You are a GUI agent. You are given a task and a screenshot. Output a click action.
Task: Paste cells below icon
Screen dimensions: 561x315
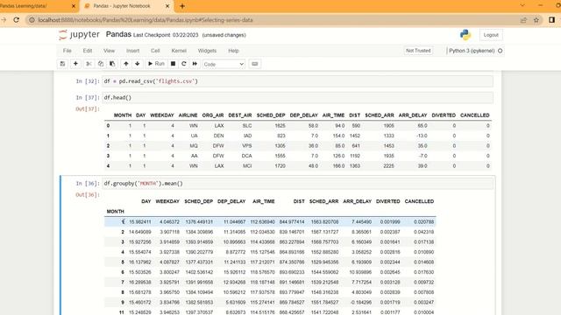coord(112,64)
